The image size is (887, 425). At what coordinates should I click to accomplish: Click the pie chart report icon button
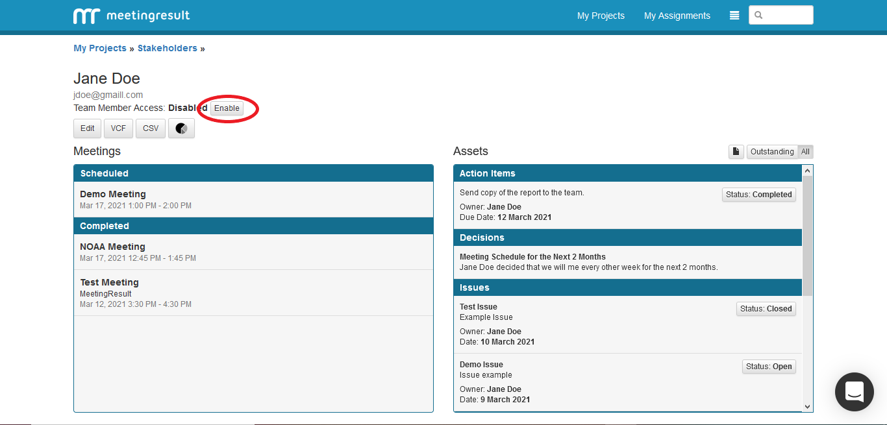[x=181, y=128]
